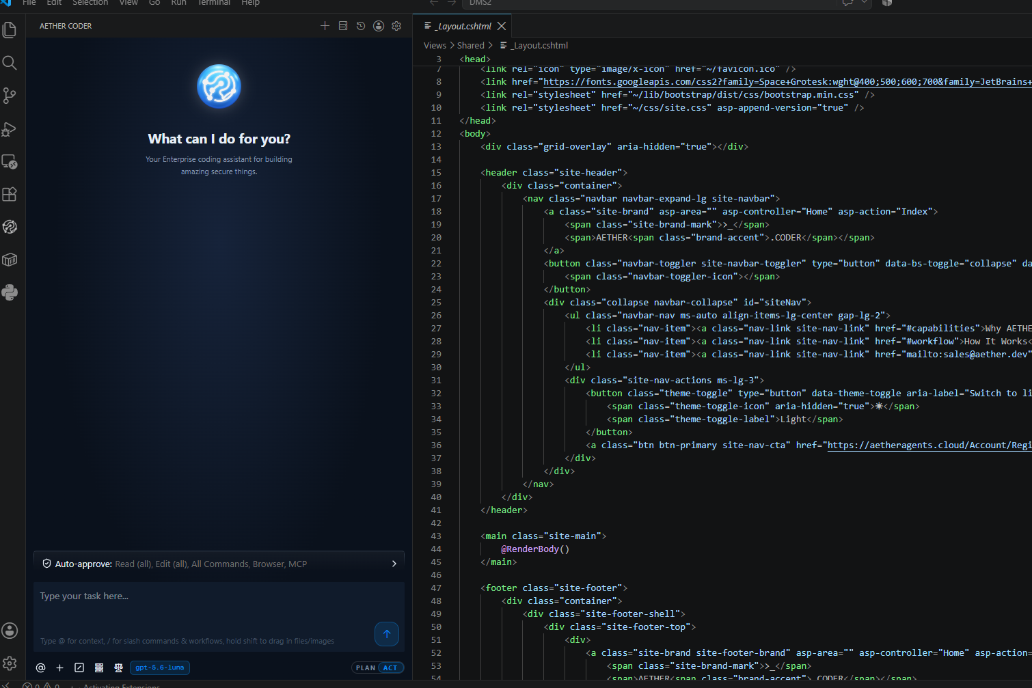Click the aetheragents.cloud link on line 36
1032x688 pixels.
click(x=929, y=445)
